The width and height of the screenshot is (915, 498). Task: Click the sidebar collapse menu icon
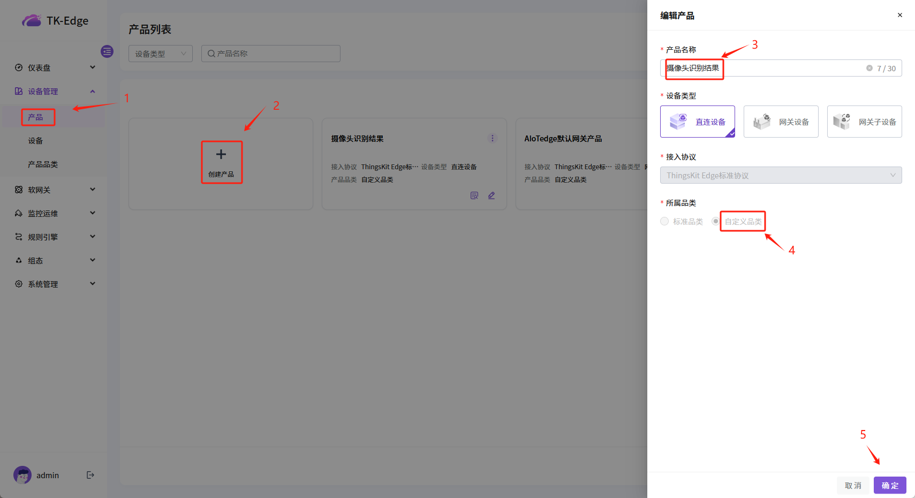[107, 51]
